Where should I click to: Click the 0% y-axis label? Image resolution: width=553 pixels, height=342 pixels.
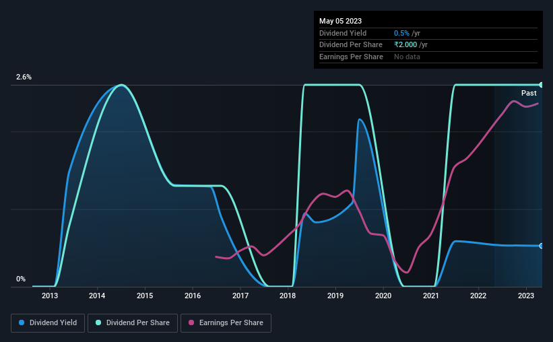tap(21, 279)
